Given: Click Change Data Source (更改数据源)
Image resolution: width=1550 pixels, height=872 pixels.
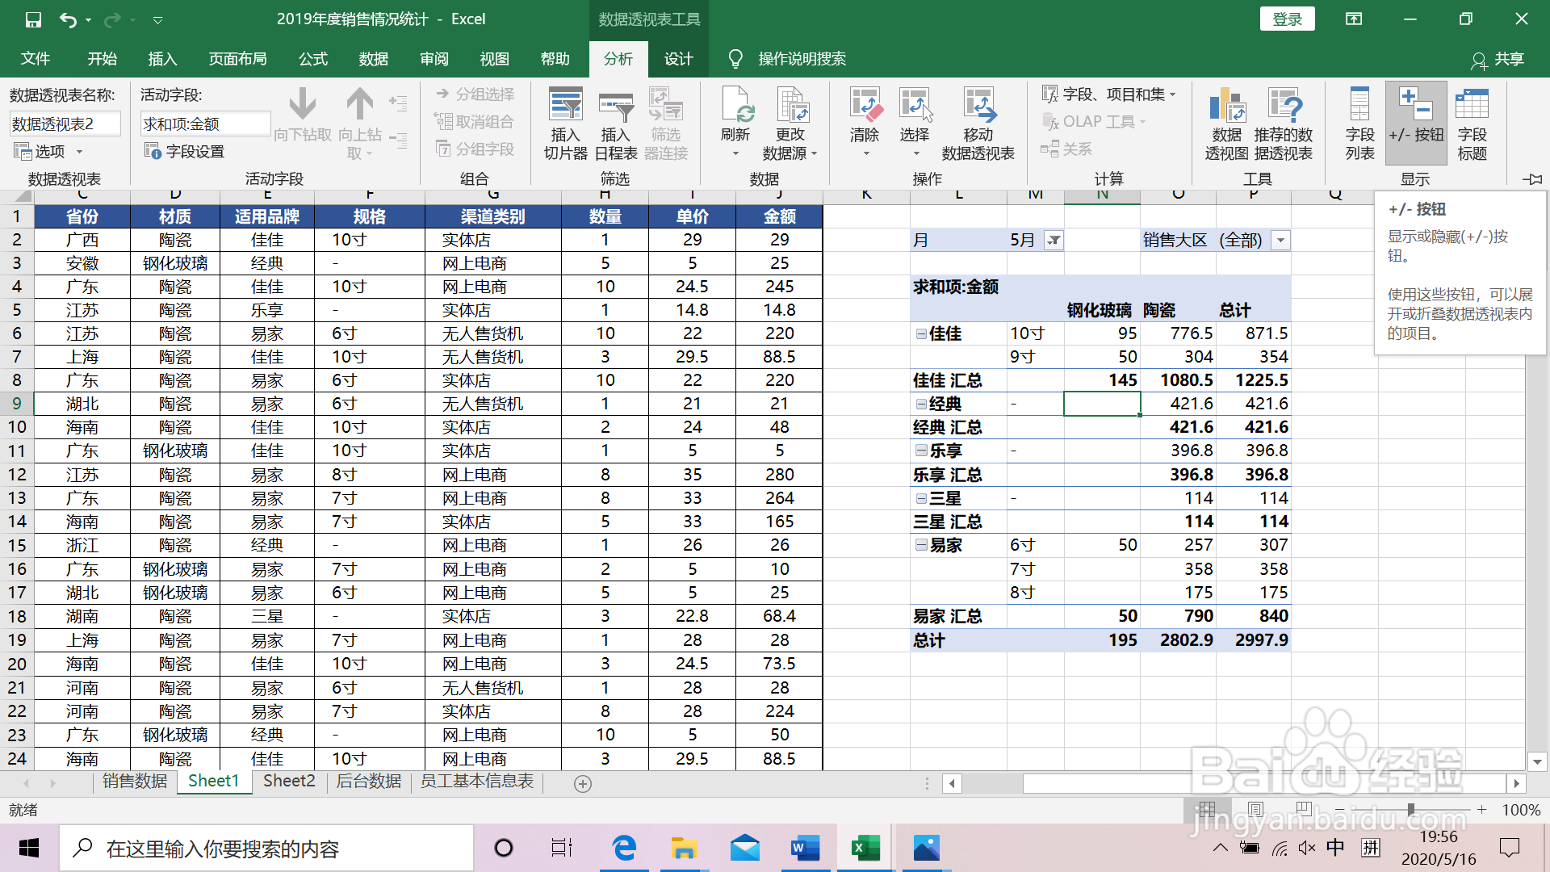Looking at the screenshot, I should 790,124.
